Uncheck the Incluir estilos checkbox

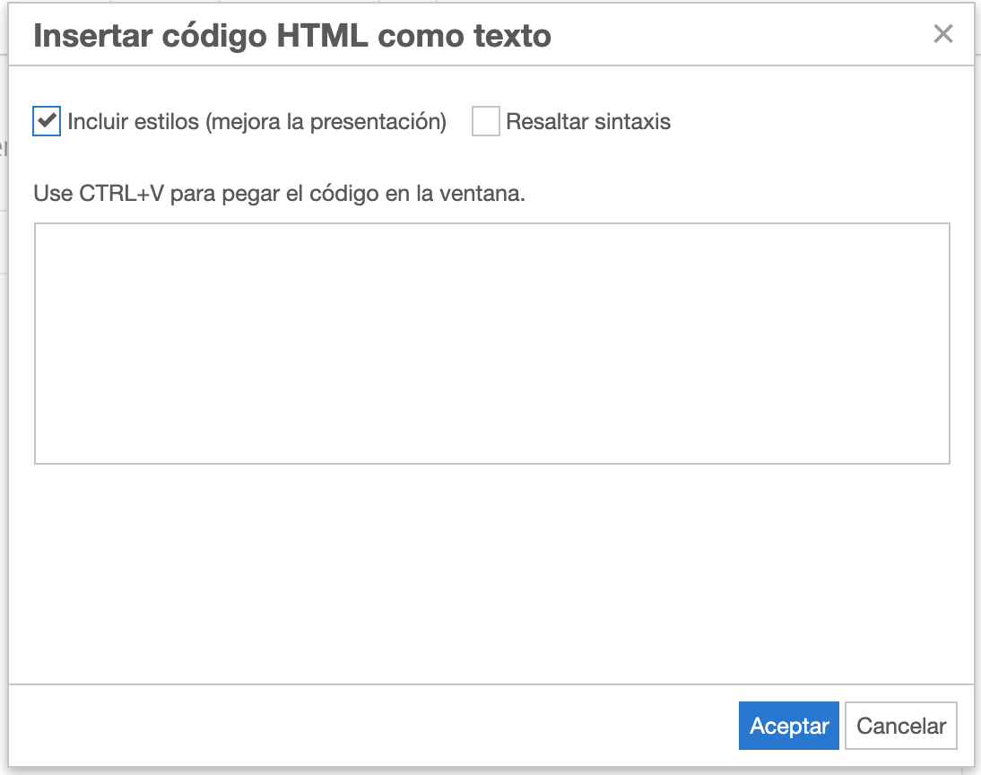[x=47, y=121]
